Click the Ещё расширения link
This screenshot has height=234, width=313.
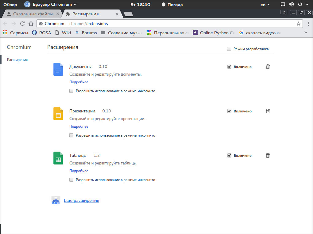81,200
